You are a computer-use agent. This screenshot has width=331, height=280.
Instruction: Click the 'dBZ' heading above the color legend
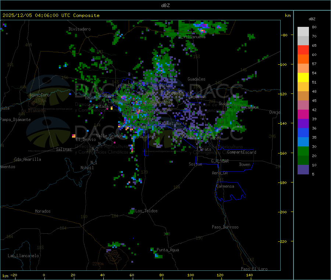click(312, 19)
